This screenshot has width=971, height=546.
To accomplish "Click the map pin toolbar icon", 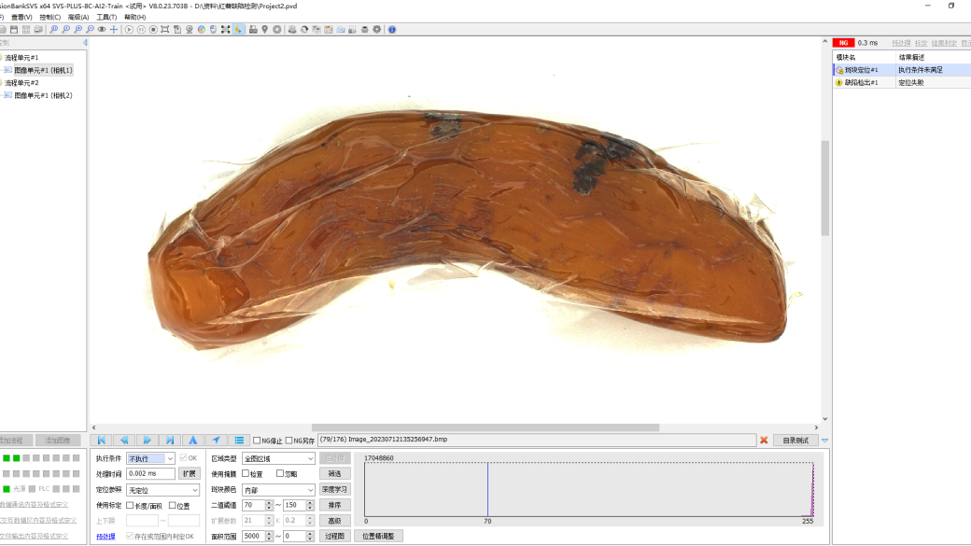I will [x=265, y=29].
